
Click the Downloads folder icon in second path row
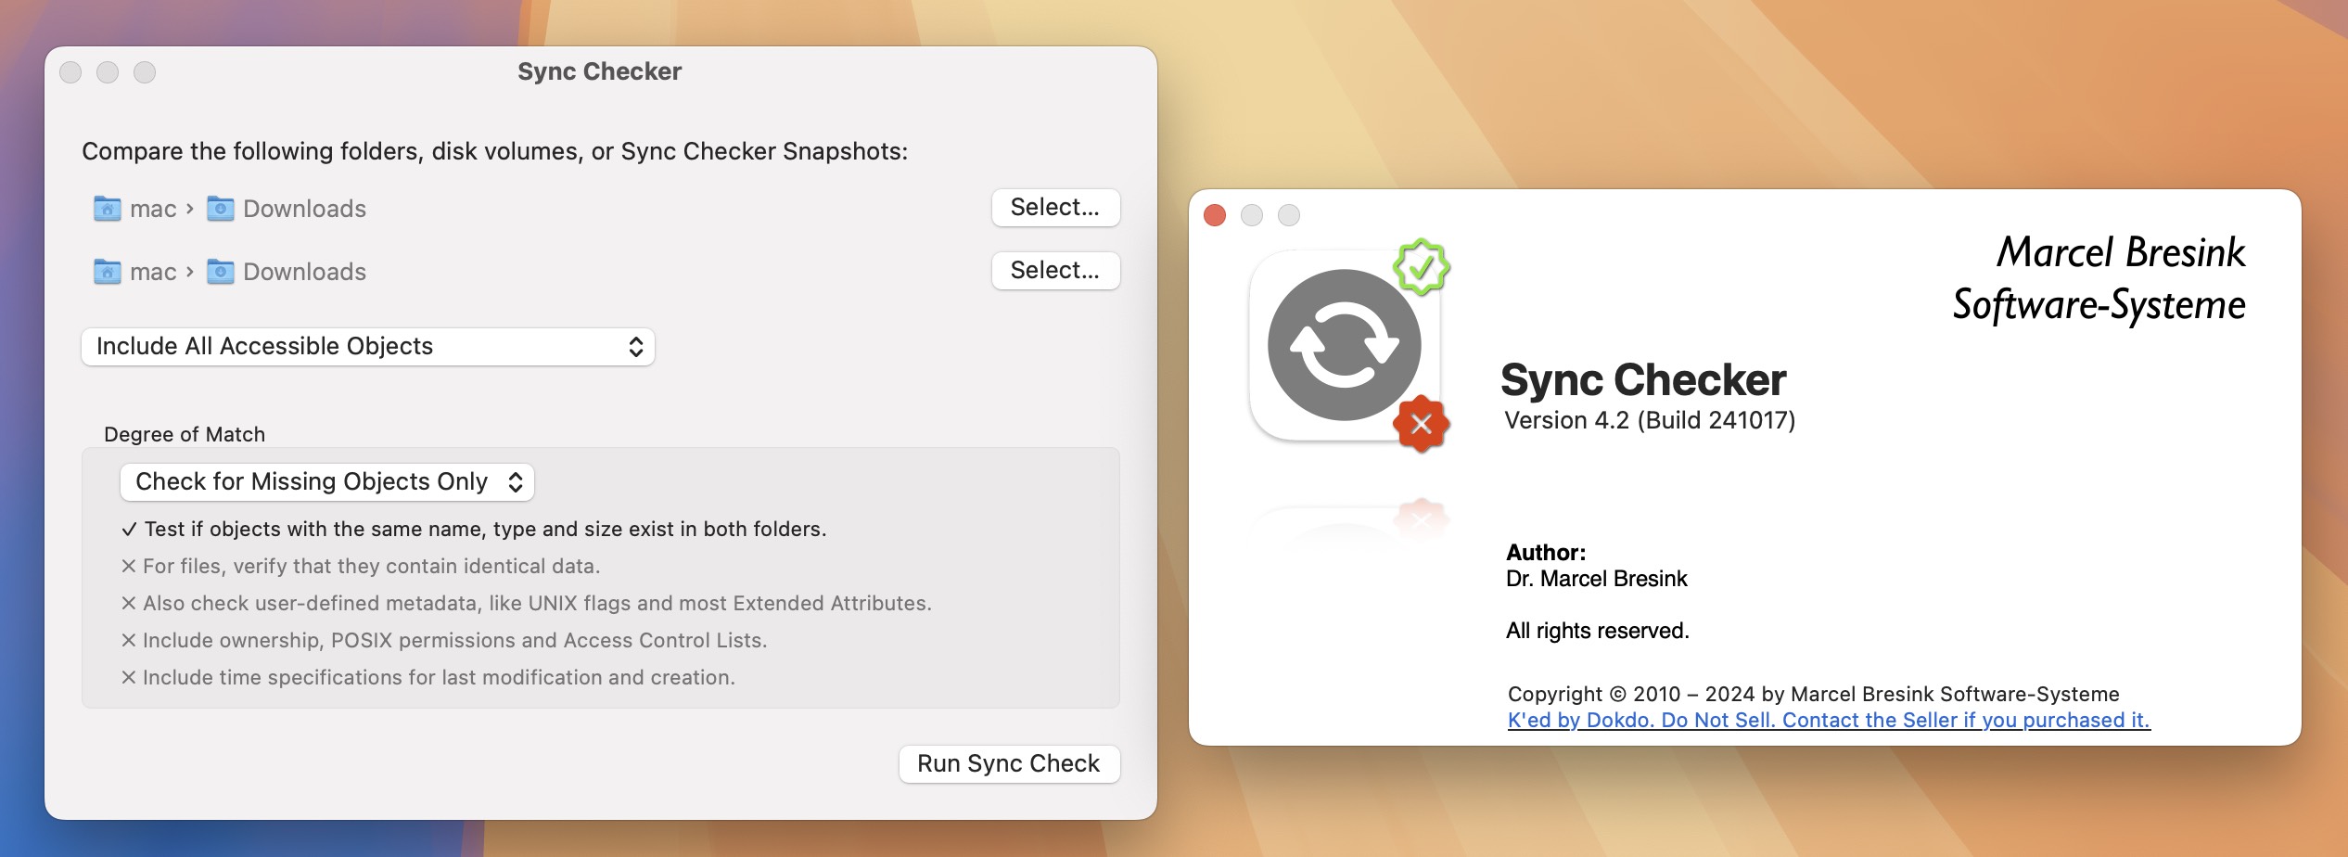[x=220, y=272]
